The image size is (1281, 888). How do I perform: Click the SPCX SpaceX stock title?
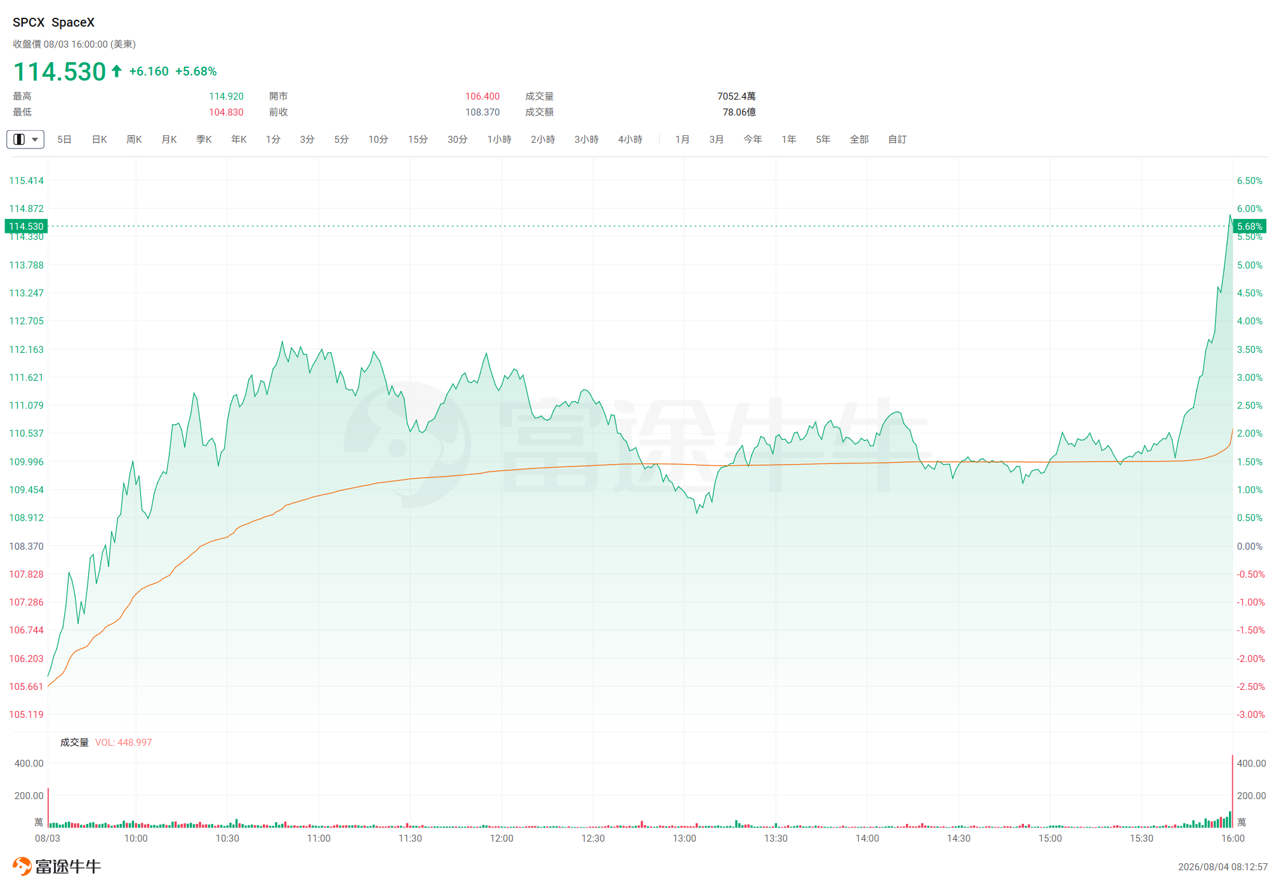pyautogui.click(x=54, y=22)
